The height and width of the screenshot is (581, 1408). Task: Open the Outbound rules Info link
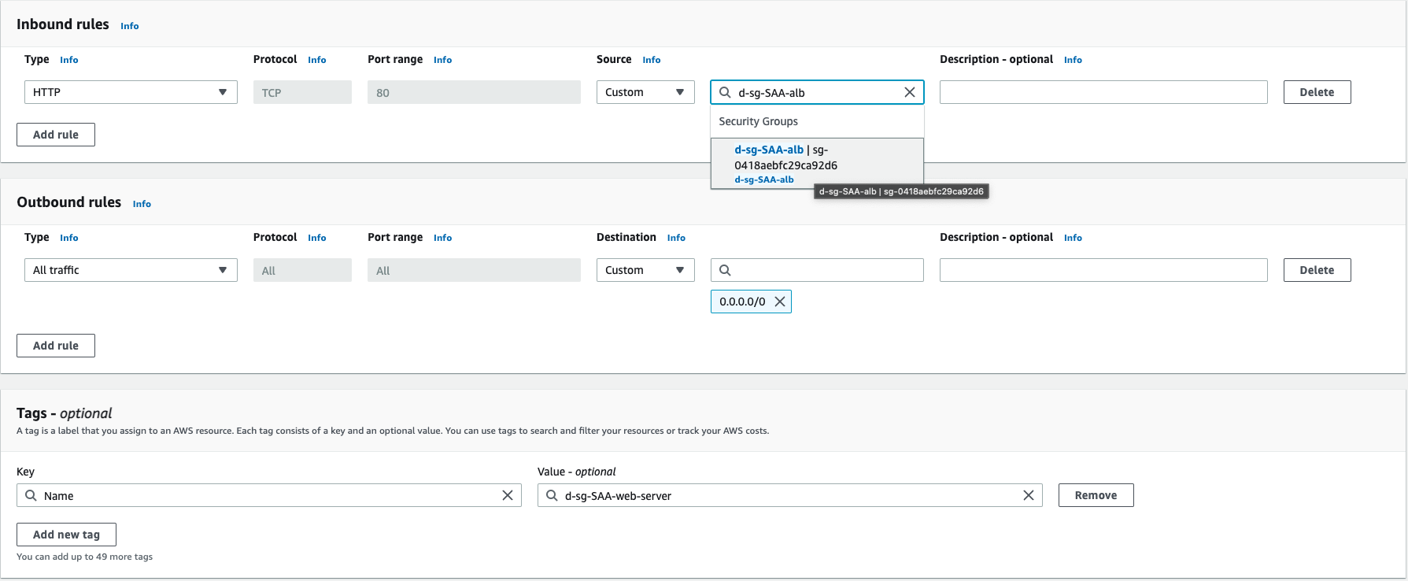pyautogui.click(x=142, y=204)
